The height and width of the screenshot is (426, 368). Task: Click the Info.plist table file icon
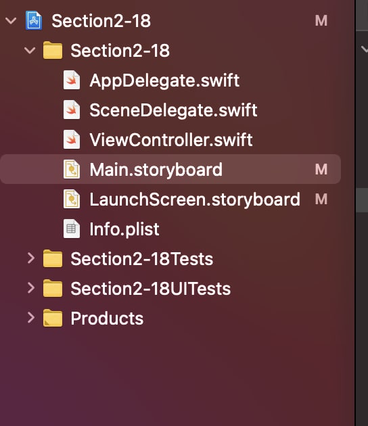(x=72, y=229)
